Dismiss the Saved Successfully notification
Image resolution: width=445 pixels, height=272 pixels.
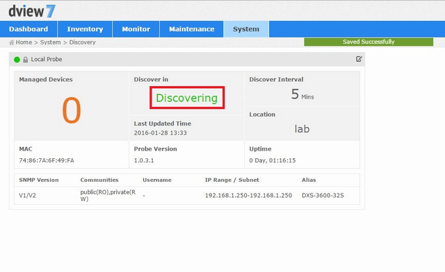(x=369, y=42)
